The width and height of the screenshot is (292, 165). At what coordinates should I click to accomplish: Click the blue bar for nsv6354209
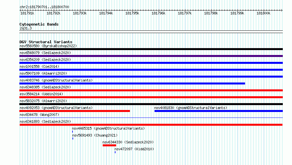point(151,63)
